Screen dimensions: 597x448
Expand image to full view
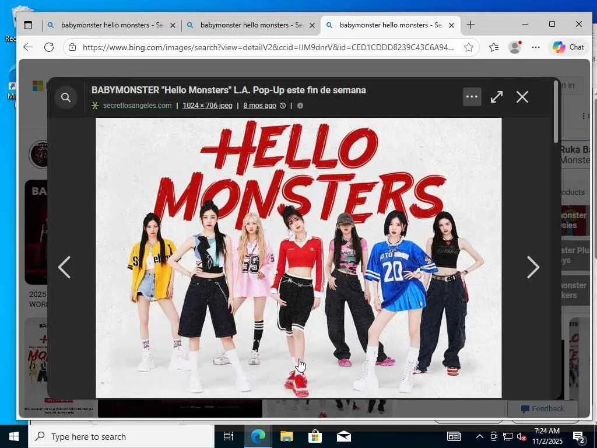click(497, 97)
